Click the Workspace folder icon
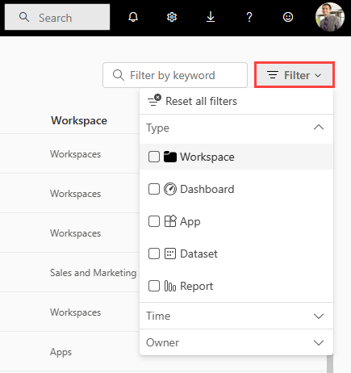This screenshot has width=351, height=373. [x=170, y=157]
